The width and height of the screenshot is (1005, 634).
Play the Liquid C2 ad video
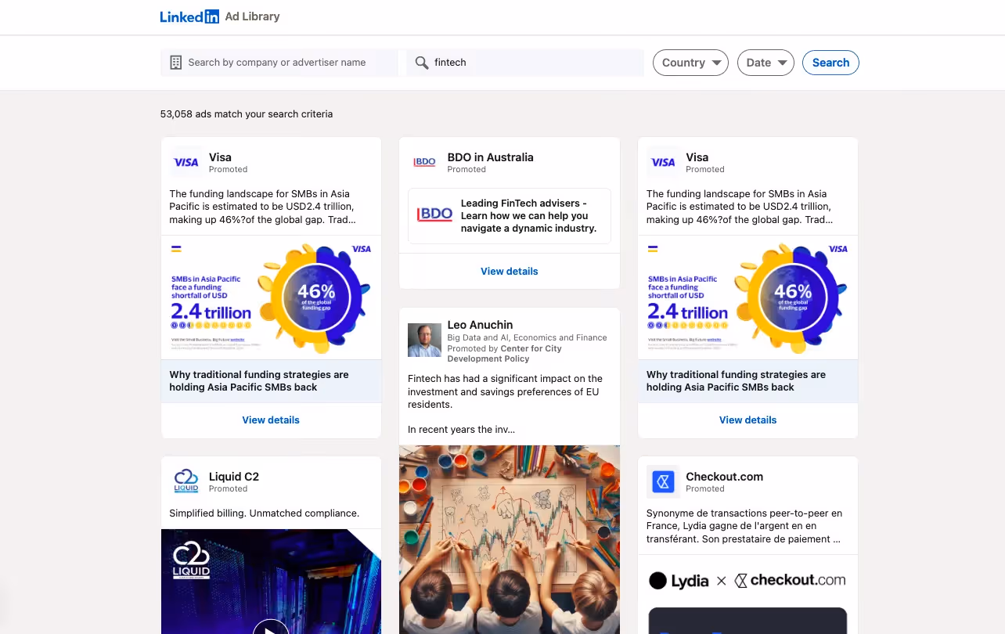[x=271, y=628]
